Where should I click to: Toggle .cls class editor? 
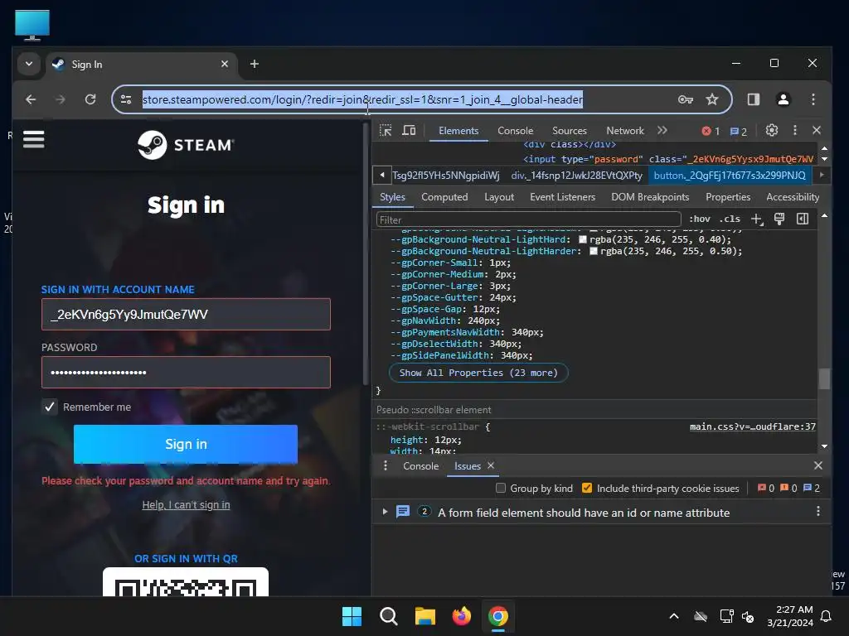coord(730,219)
